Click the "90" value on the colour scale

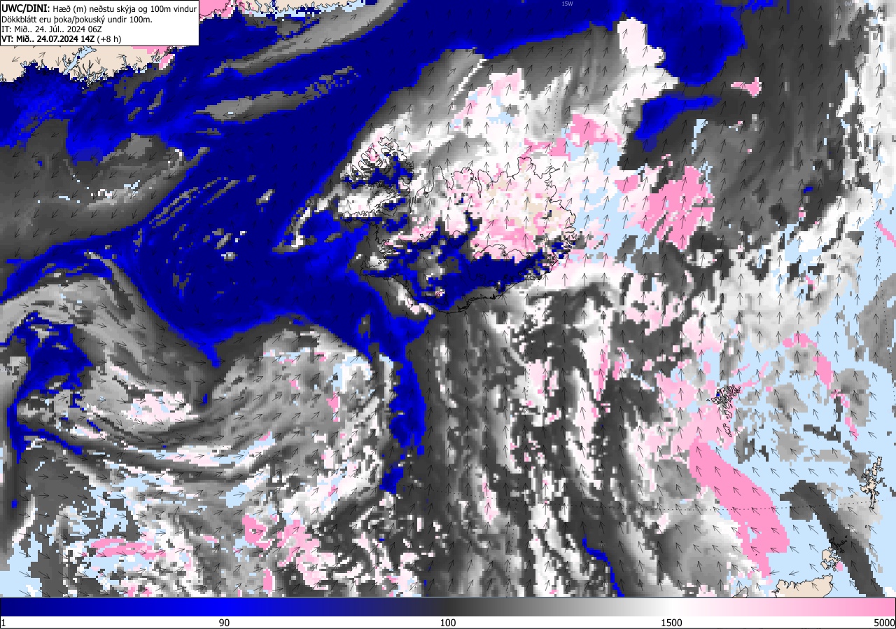(x=225, y=623)
